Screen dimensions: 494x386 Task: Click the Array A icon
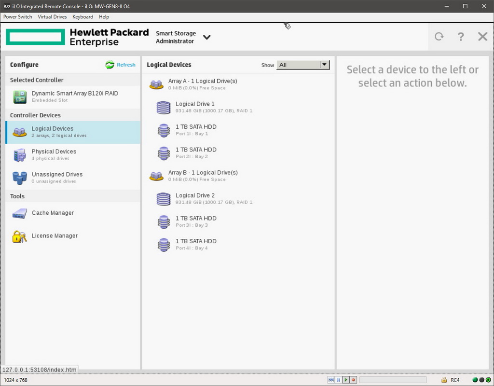156,84
